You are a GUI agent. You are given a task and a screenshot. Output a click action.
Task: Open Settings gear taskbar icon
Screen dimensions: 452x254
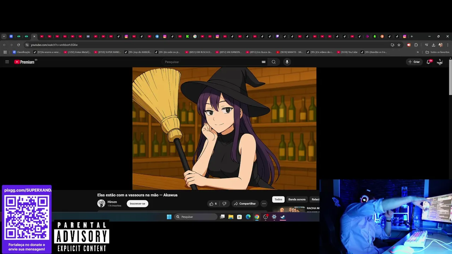coord(274,217)
